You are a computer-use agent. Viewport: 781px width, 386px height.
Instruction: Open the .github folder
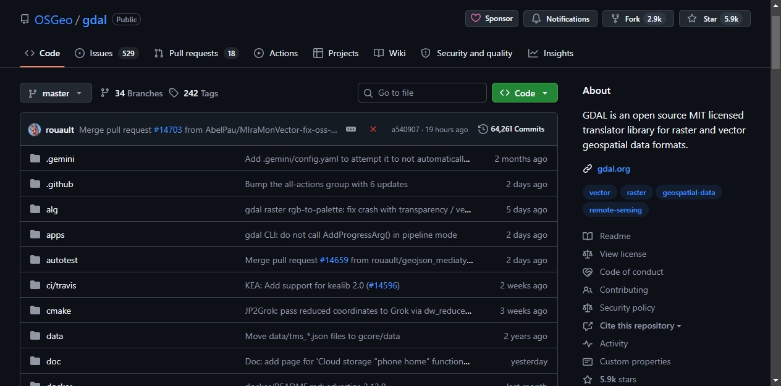[59, 184]
